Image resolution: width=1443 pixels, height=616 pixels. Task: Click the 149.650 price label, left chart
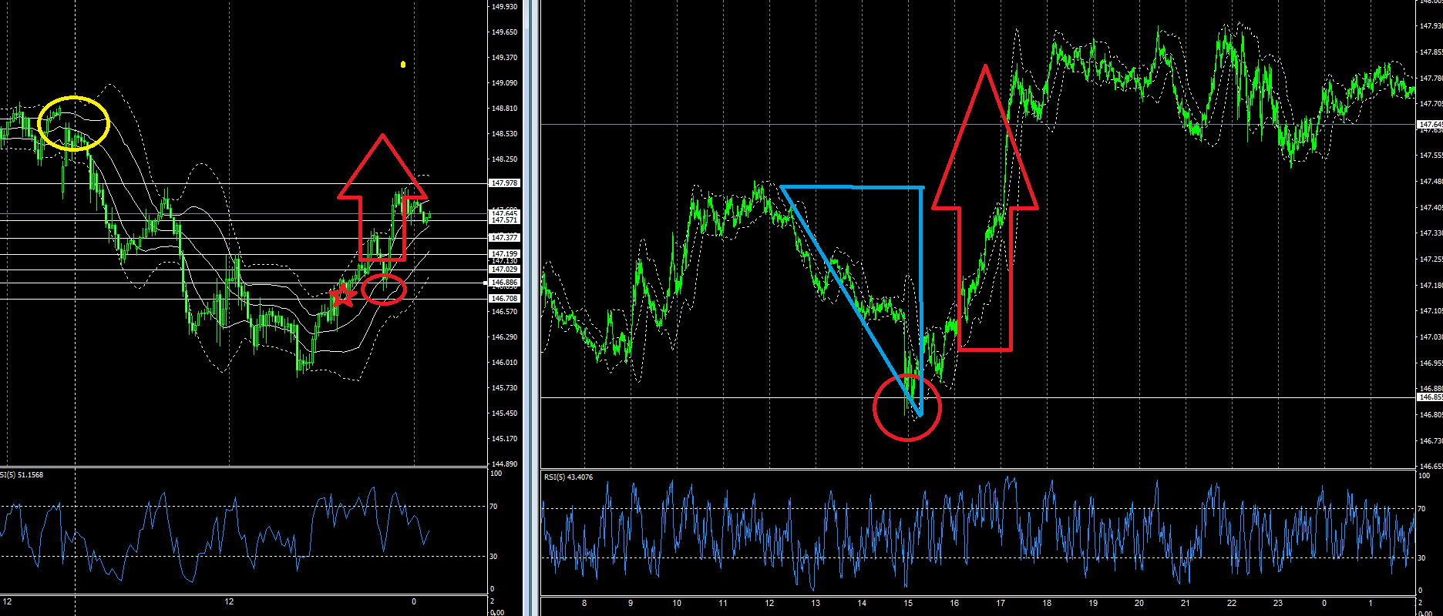point(504,32)
